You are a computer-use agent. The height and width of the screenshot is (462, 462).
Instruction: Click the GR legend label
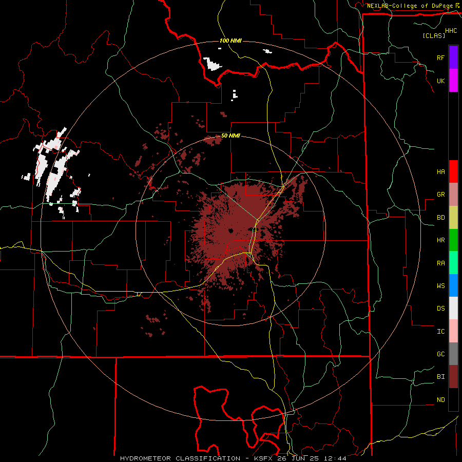440,195
